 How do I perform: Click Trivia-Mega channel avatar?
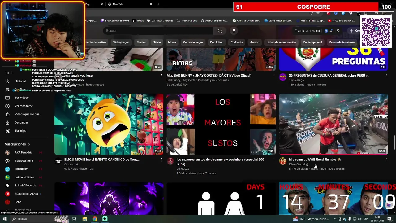[283, 77]
